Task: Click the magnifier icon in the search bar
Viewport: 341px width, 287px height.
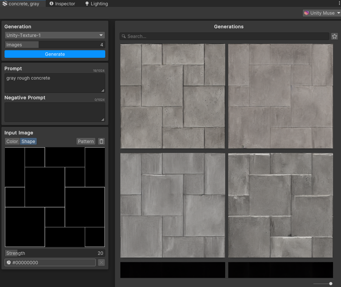Action: click(x=124, y=36)
